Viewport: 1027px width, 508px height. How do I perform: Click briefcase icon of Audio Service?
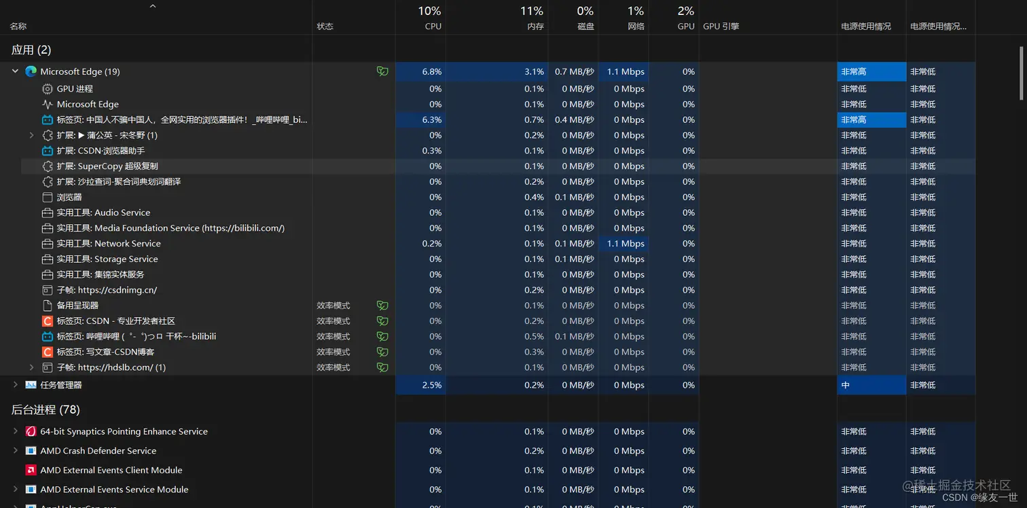click(x=48, y=213)
